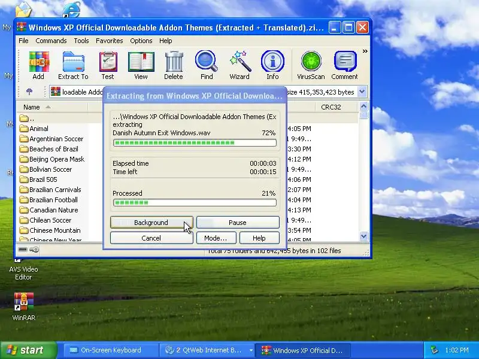Click the Beijing Opera Mask folder icon

(23, 159)
